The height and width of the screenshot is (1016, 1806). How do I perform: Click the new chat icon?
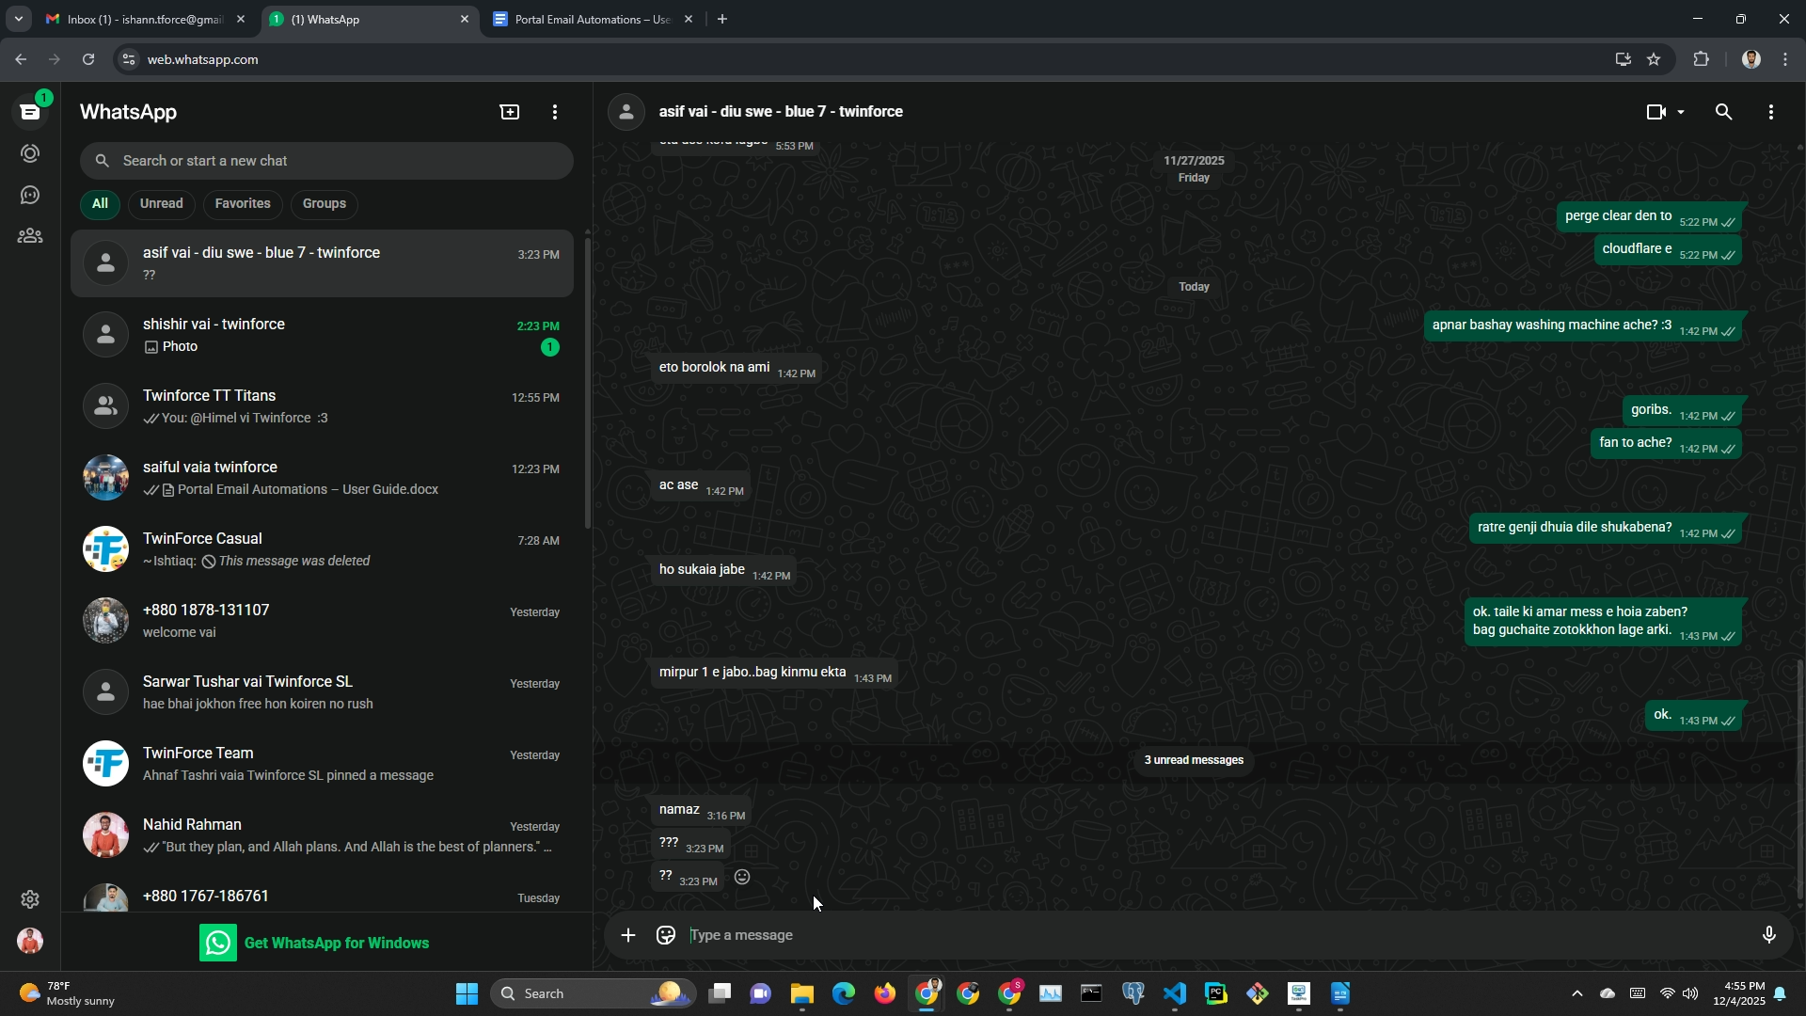pos(509,112)
